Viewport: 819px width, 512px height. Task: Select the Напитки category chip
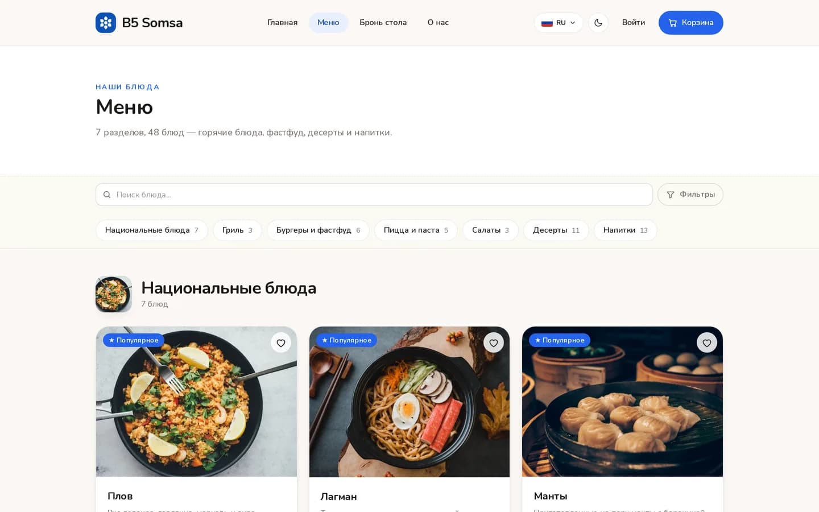point(626,230)
